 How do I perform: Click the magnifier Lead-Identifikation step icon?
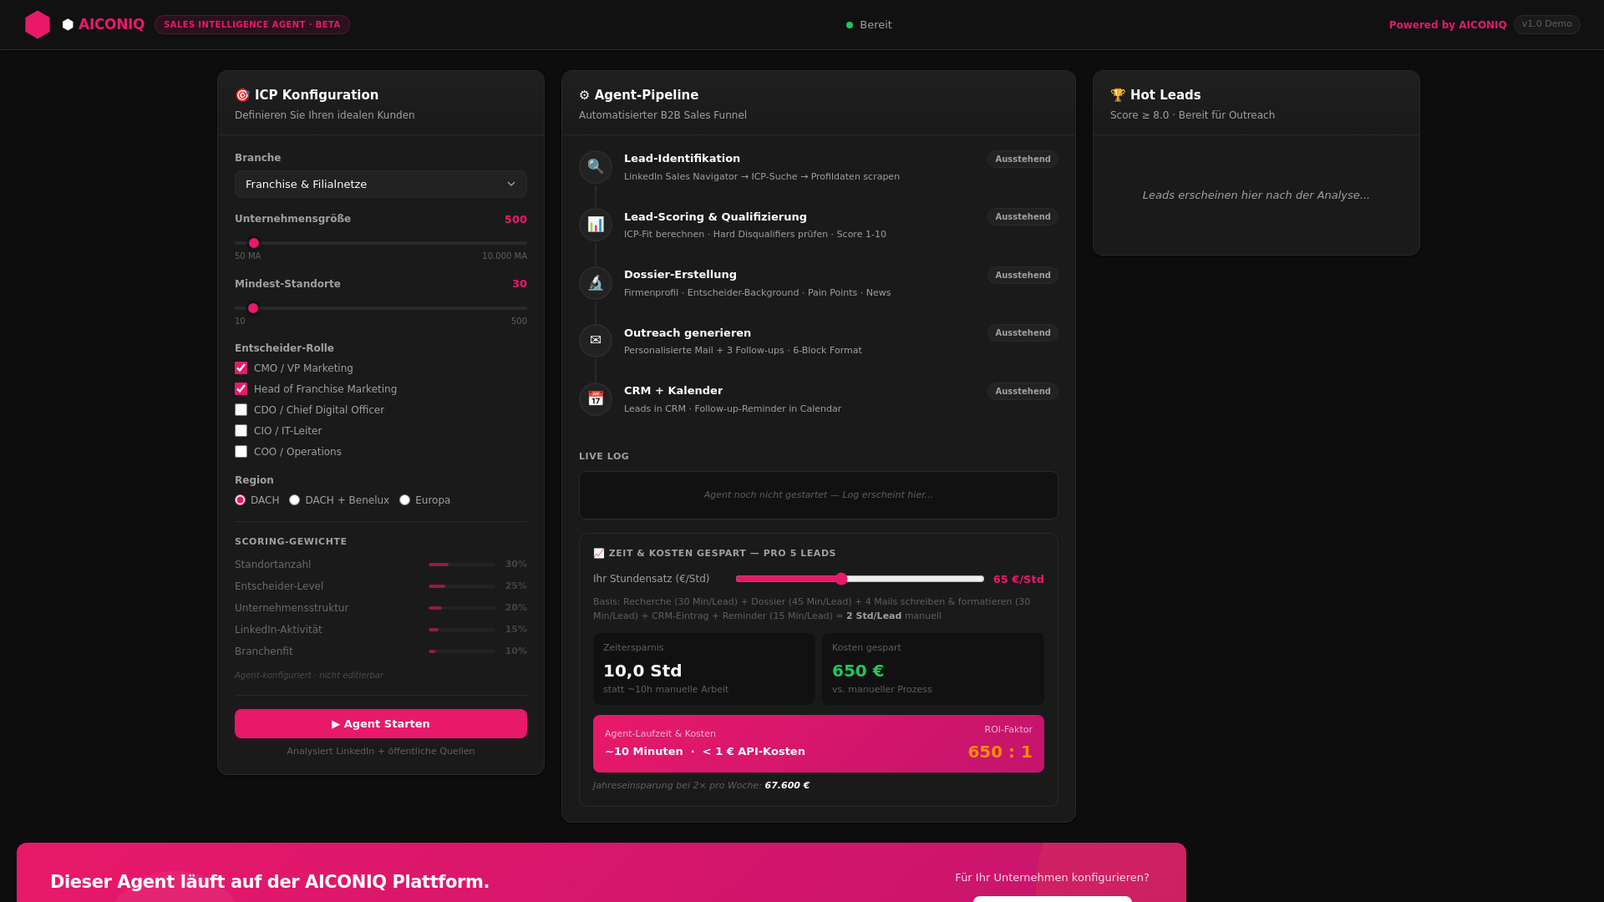point(596,166)
